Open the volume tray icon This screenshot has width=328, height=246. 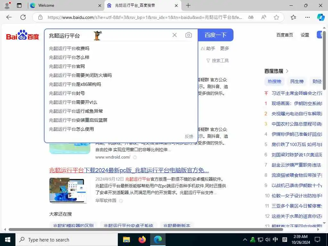[x=267, y=240]
